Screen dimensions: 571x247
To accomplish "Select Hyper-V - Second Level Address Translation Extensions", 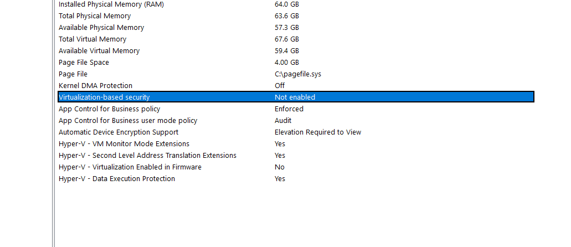I will [147, 156].
